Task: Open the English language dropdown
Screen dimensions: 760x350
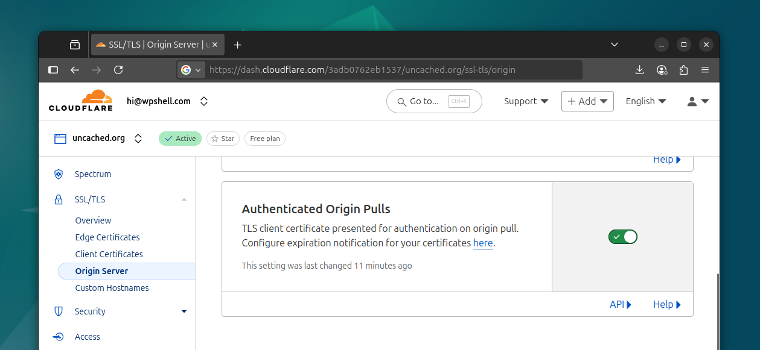Action: pos(646,101)
